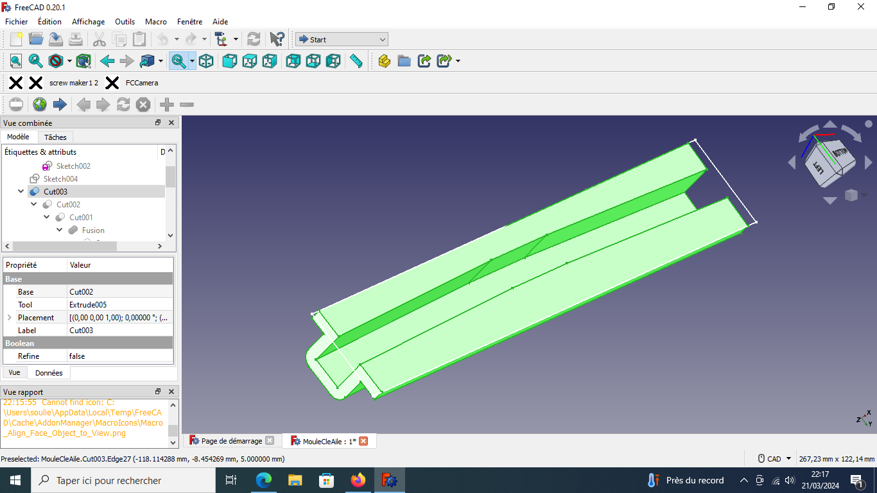
Task: Open the Macro menu
Action: [156, 21]
